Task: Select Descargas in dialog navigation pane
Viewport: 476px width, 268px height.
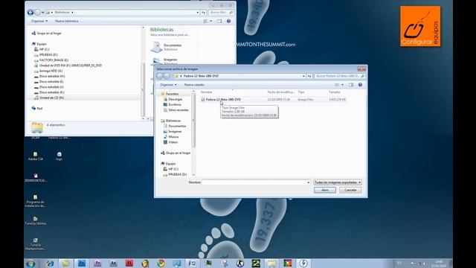Action: [x=176, y=99]
